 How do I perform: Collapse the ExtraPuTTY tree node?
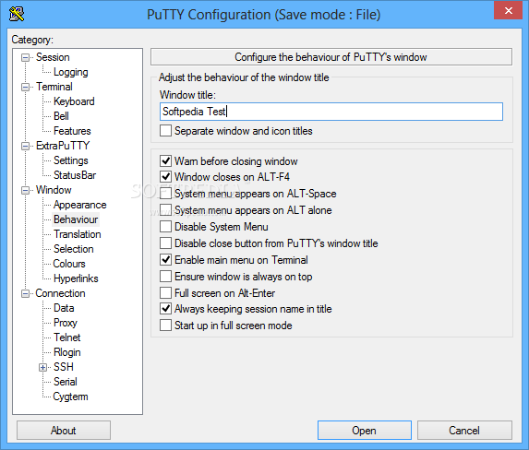(x=25, y=146)
